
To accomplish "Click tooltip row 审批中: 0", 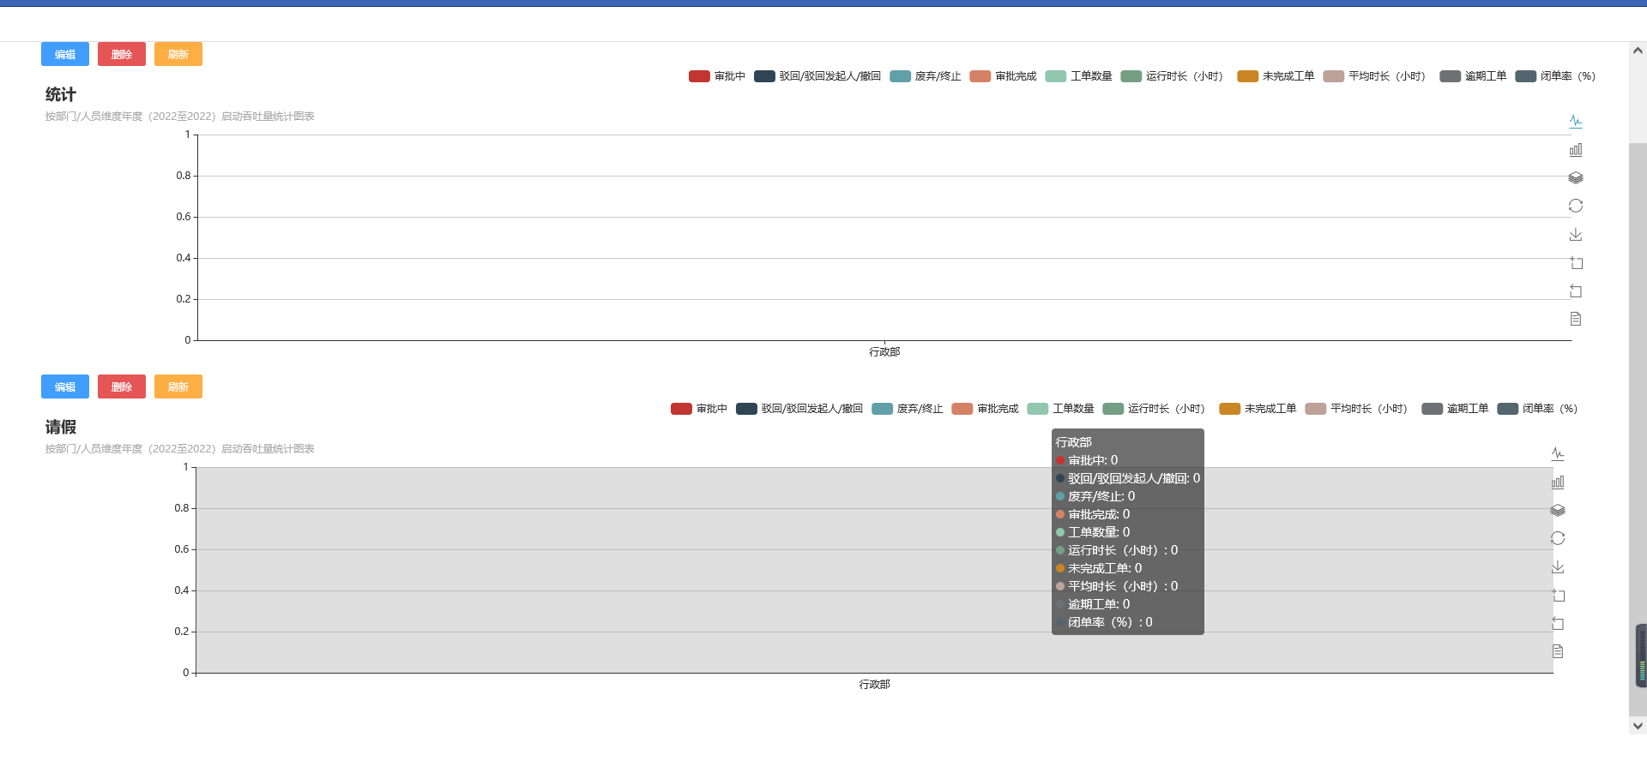I will click(1087, 460).
